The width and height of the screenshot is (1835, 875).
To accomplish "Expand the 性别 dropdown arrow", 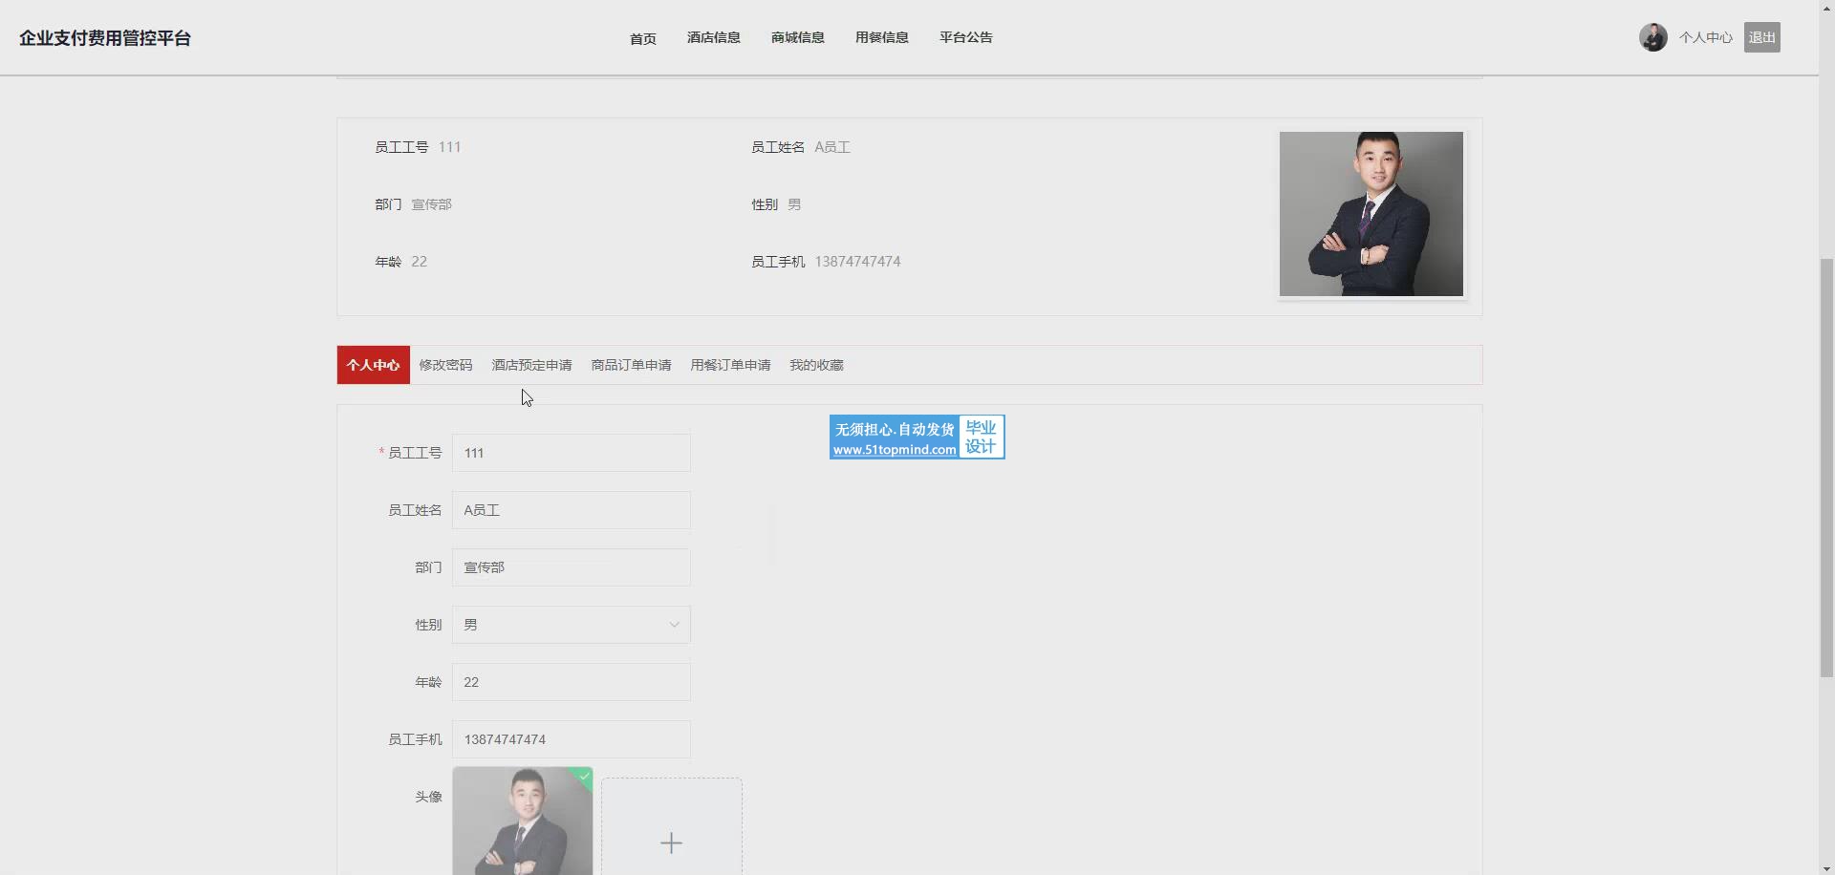I will click(674, 625).
